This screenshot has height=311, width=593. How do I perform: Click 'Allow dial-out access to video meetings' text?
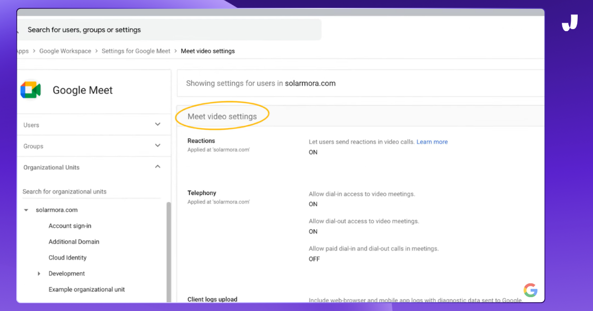pyautogui.click(x=364, y=221)
